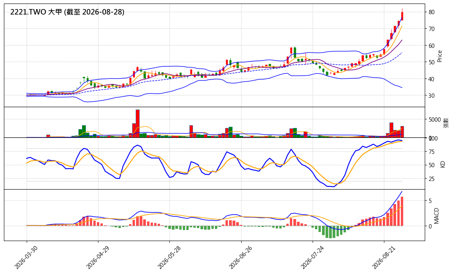Click the 'Price' axis label
This screenshot has width=453, height=274.
tap(440, 56)
